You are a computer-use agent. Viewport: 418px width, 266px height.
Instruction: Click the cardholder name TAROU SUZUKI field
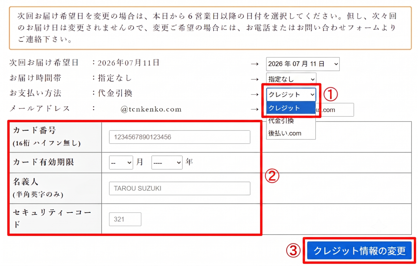coord(180,189)
